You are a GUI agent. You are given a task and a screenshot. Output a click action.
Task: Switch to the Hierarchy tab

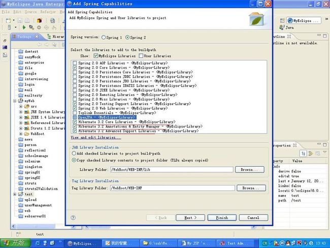coord(55,37)
